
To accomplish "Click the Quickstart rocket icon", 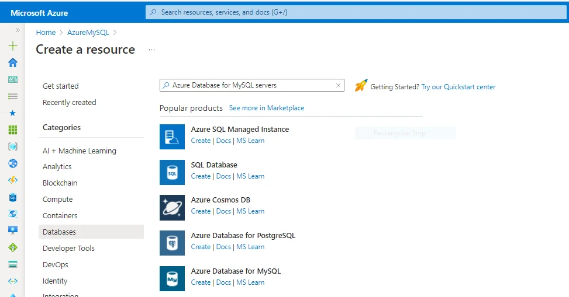I will (361, 85).
